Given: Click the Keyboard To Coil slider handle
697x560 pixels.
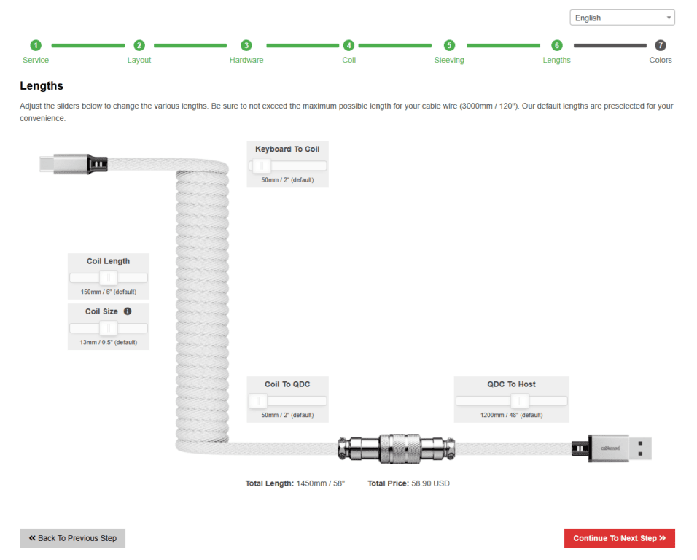Looking at the screenshot, I should (x=261, y=166).
